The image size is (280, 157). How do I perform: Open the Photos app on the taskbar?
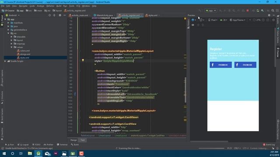click(x=64, y=154)
